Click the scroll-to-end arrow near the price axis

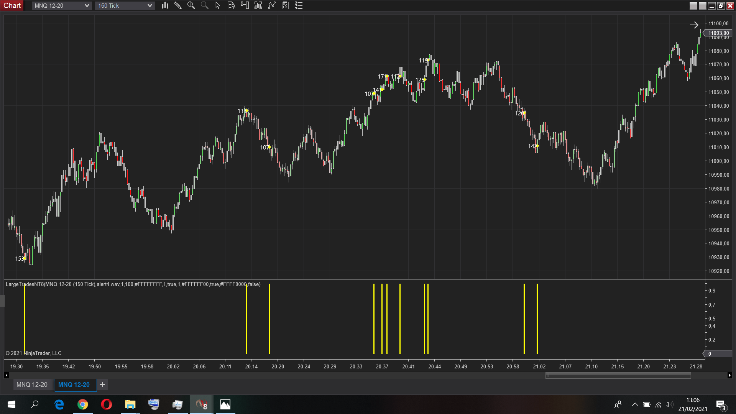695,25
